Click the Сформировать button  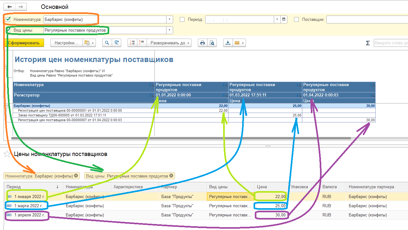pos(24,43)
